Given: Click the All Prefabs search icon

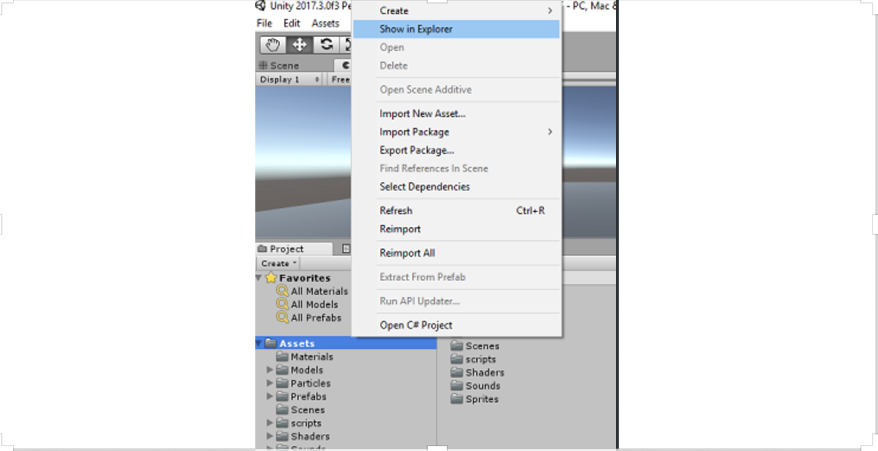Looking at the screenshot, I should click(x=283, y=318).
